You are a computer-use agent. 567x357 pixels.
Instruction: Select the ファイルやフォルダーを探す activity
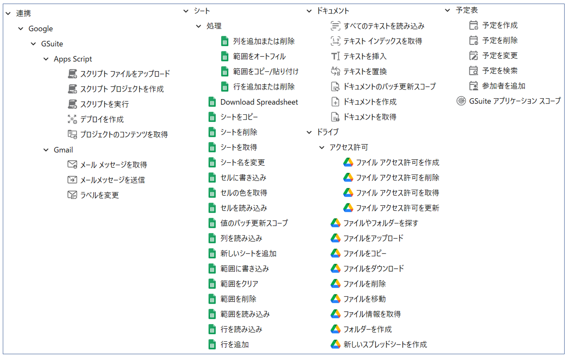point(381,223)
